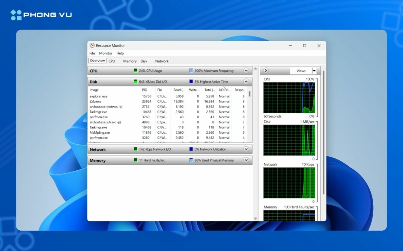Select the Overview tab

97,61
